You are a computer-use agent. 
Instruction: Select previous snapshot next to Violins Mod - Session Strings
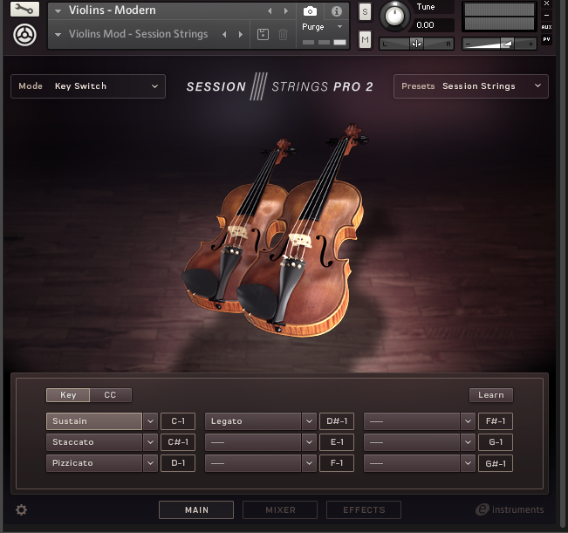[224, 34]
